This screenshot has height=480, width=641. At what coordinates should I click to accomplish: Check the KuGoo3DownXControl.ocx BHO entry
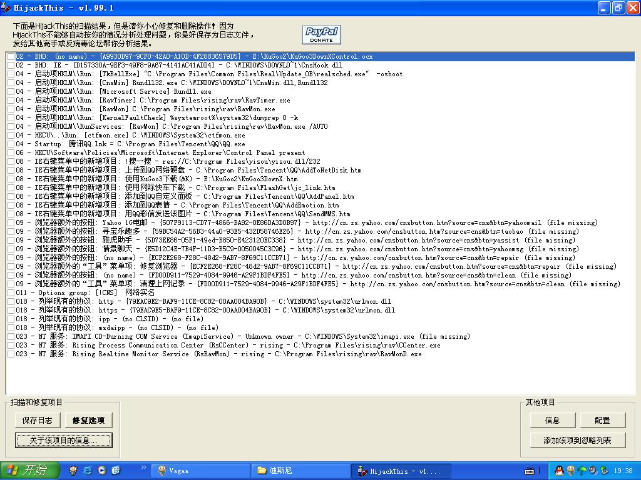(x=11, y=56)
